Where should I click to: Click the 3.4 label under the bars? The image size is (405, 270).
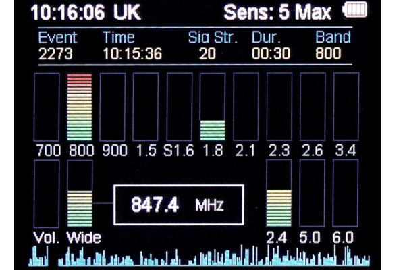[x=346, y=151]
